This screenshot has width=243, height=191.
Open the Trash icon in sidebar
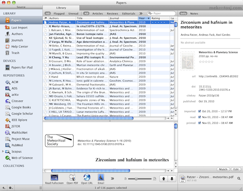point(7,53)
